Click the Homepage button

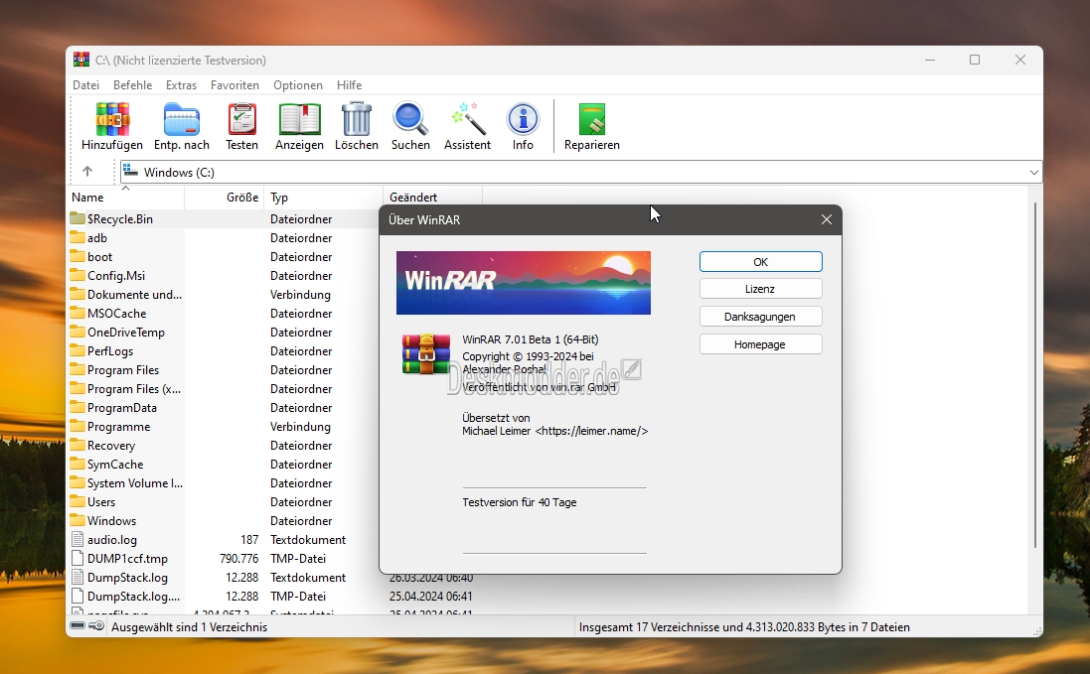tap(760, 344)
